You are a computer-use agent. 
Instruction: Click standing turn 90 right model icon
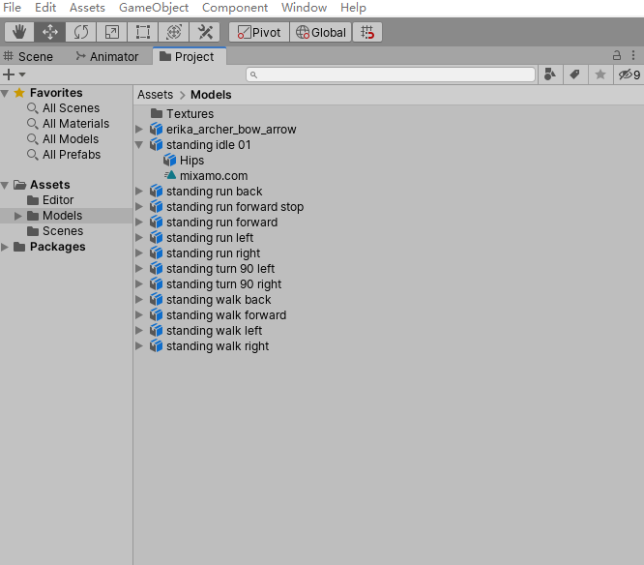coord(156,283)
